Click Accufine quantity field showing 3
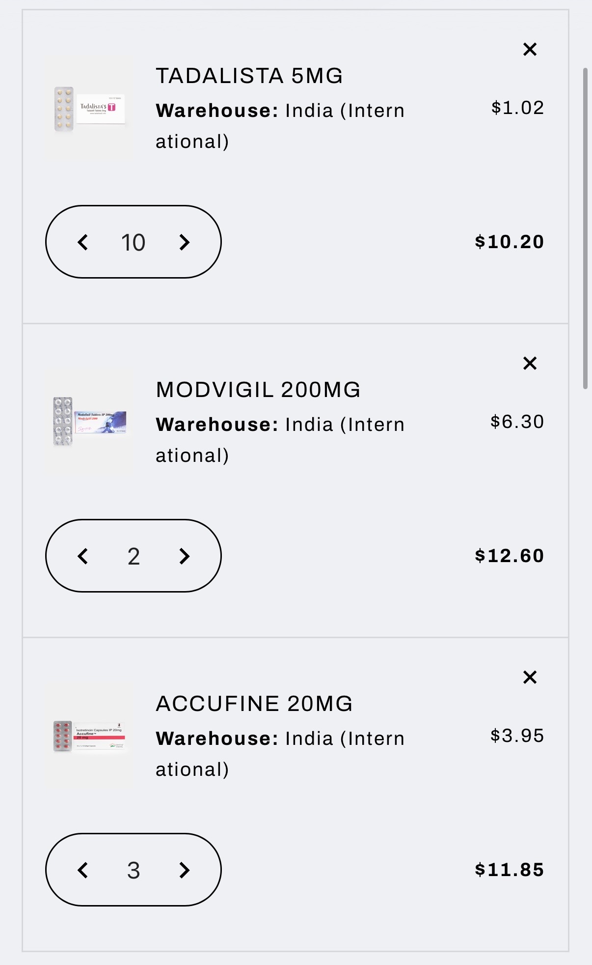The height and width of the screenshot is (965, 592). [133, 870]
